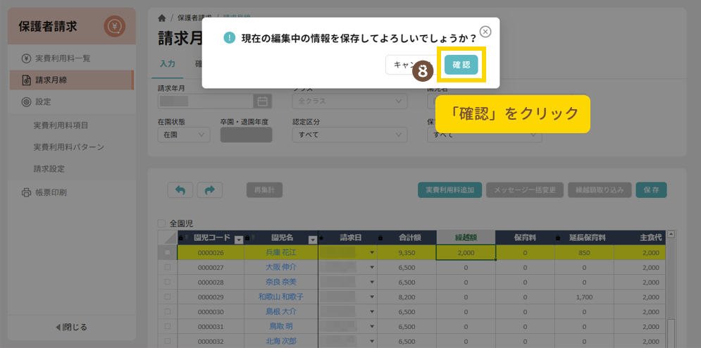Screen dimensions: 701x348
Task: Toggle the 全園児 checkbox
Action: tap(162, 223)
